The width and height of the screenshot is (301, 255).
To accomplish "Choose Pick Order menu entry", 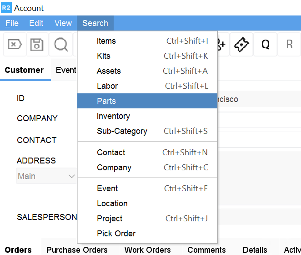I will click(116, 234).
